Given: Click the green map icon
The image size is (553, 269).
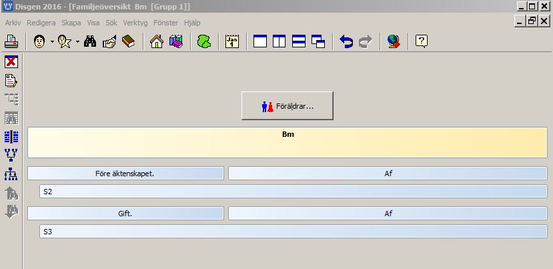Looking at the screenshot, I should (x=205, y=42).
